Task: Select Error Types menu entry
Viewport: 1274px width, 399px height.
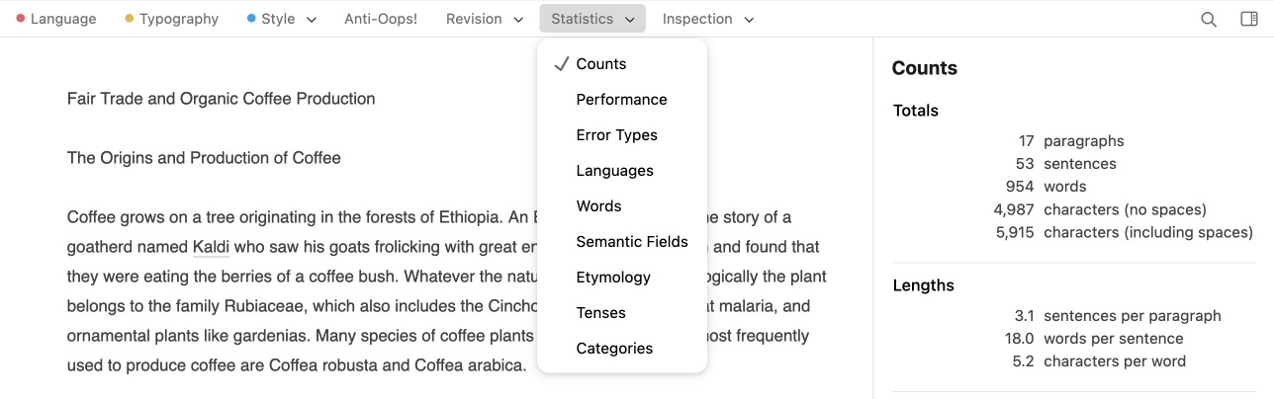Action: 616,135
